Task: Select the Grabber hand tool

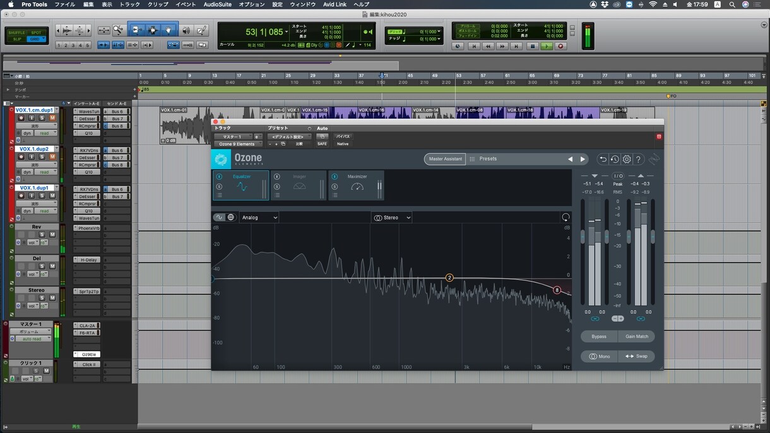Action: (169, 30)
